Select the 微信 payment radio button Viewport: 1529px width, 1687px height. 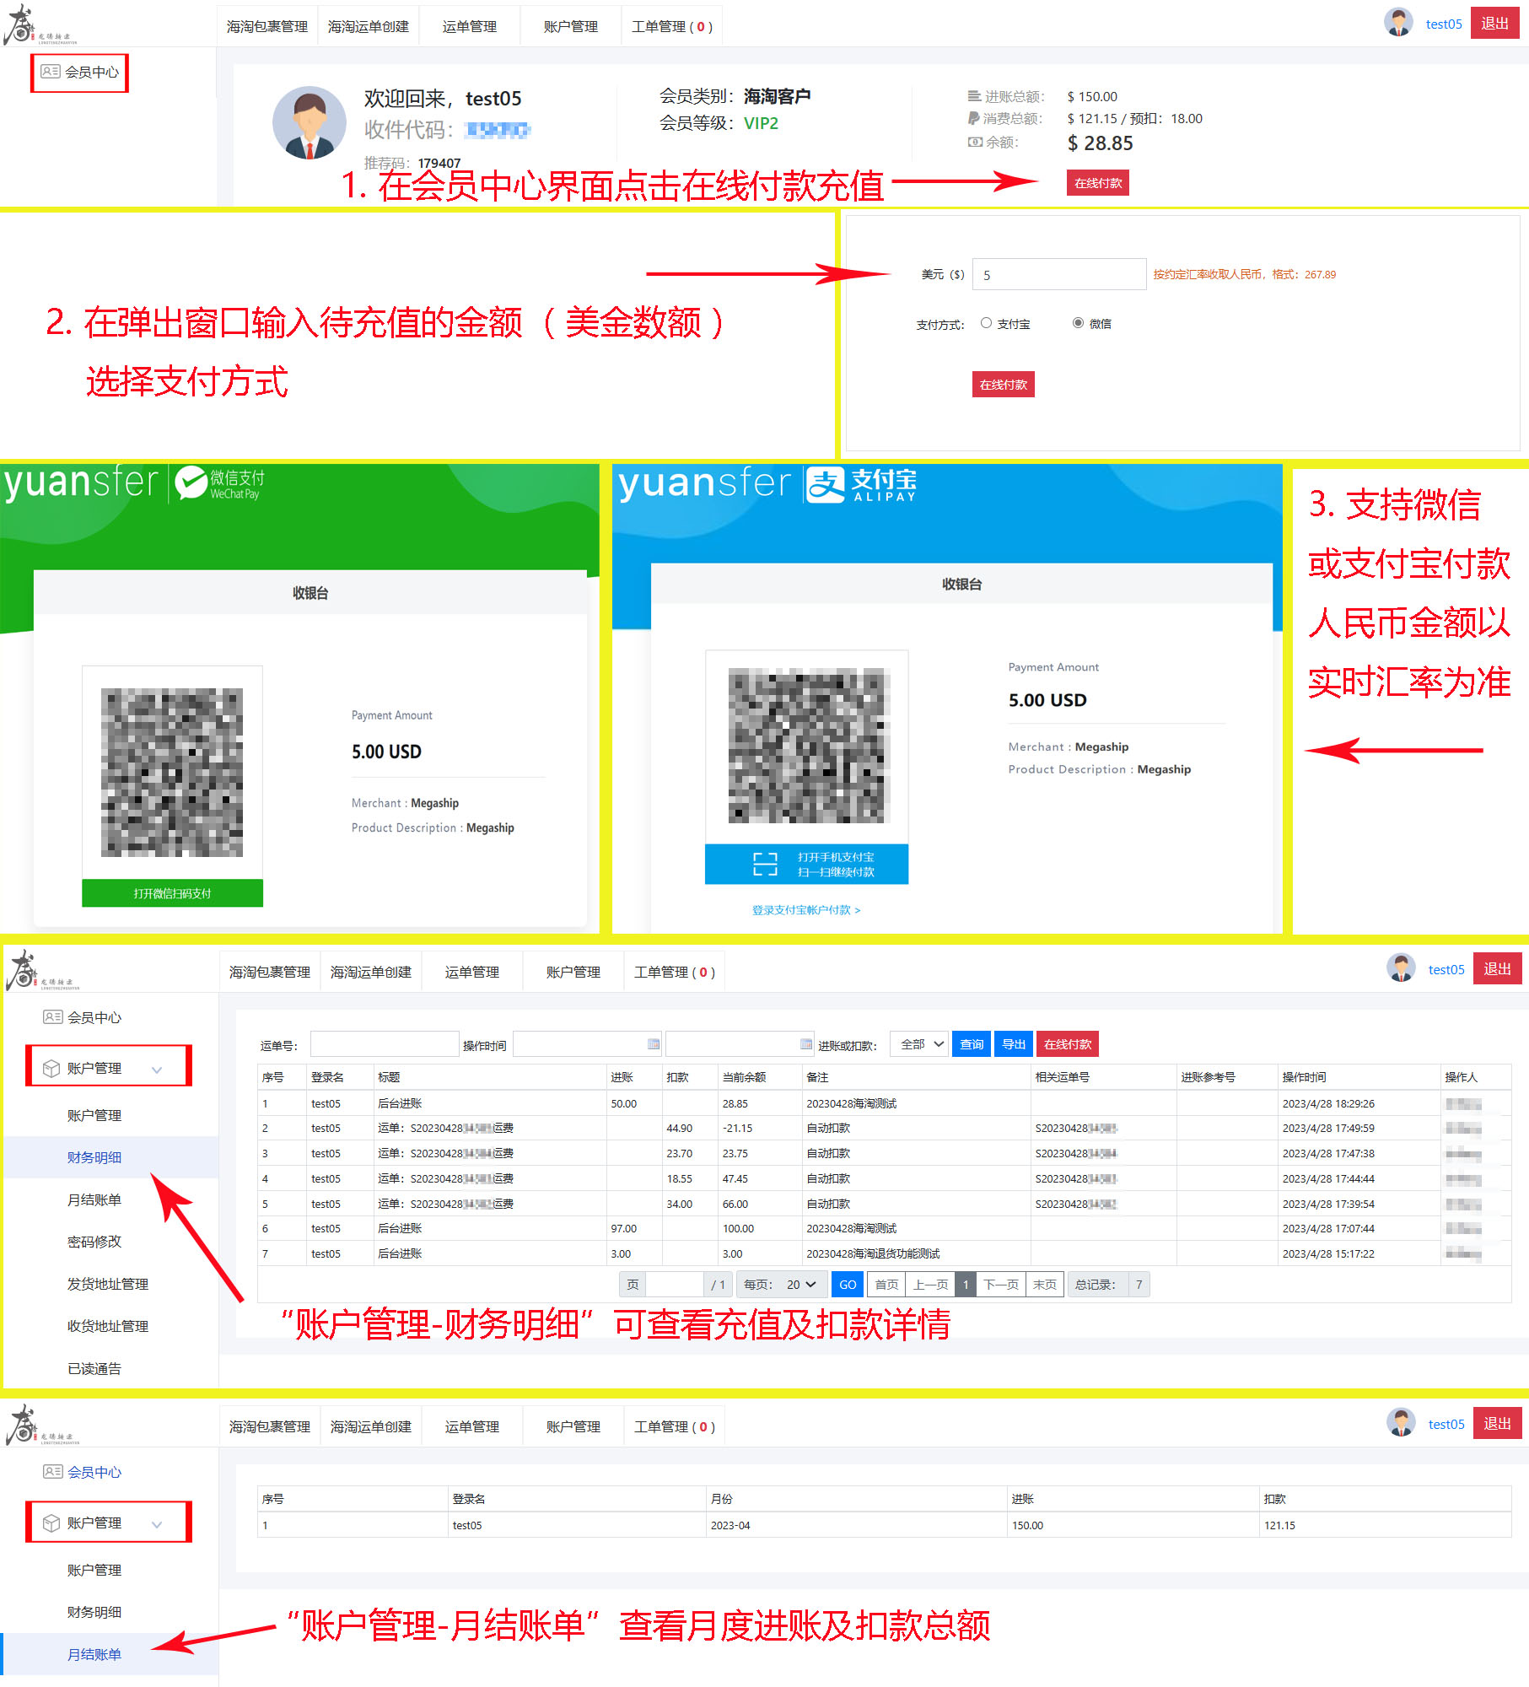1078,323
